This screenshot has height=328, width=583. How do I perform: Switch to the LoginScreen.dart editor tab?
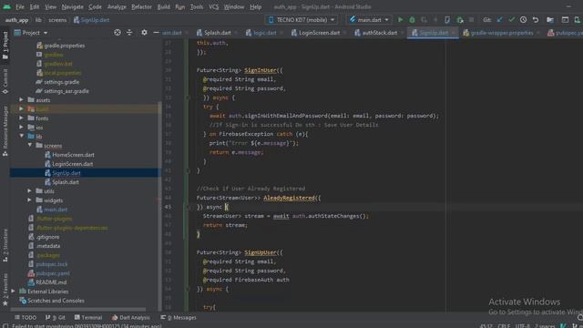click(319, 33)
